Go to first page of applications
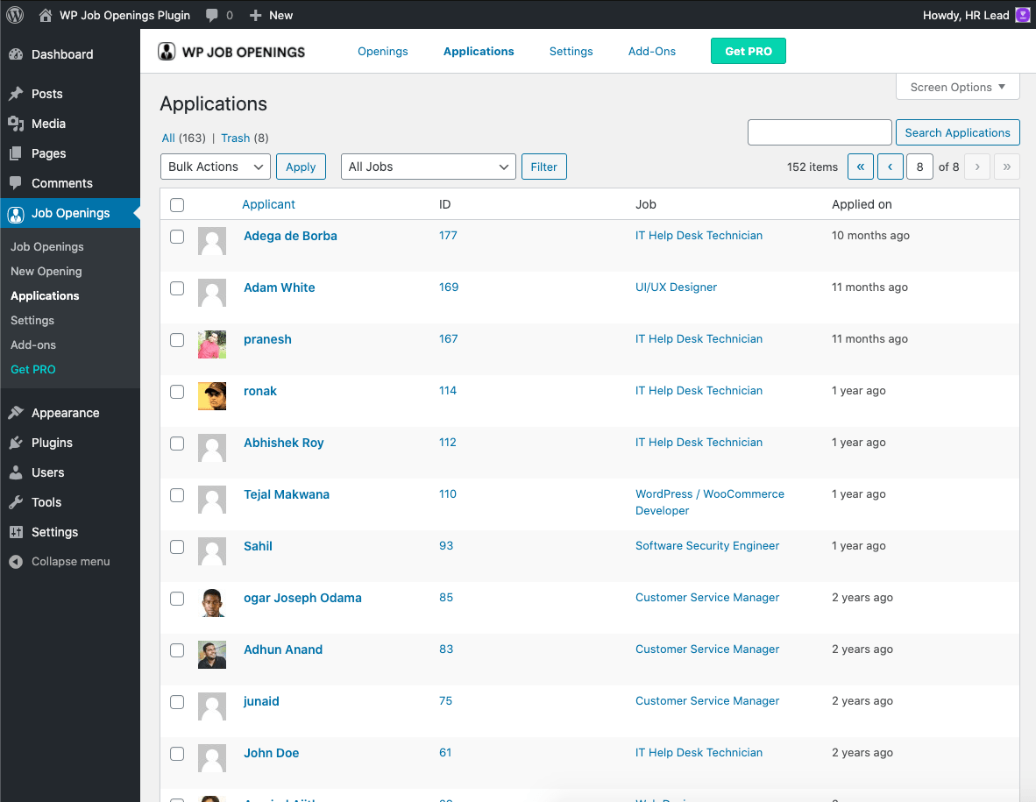This screenshot has width=1036, height=802. click(x=860, y=167)
